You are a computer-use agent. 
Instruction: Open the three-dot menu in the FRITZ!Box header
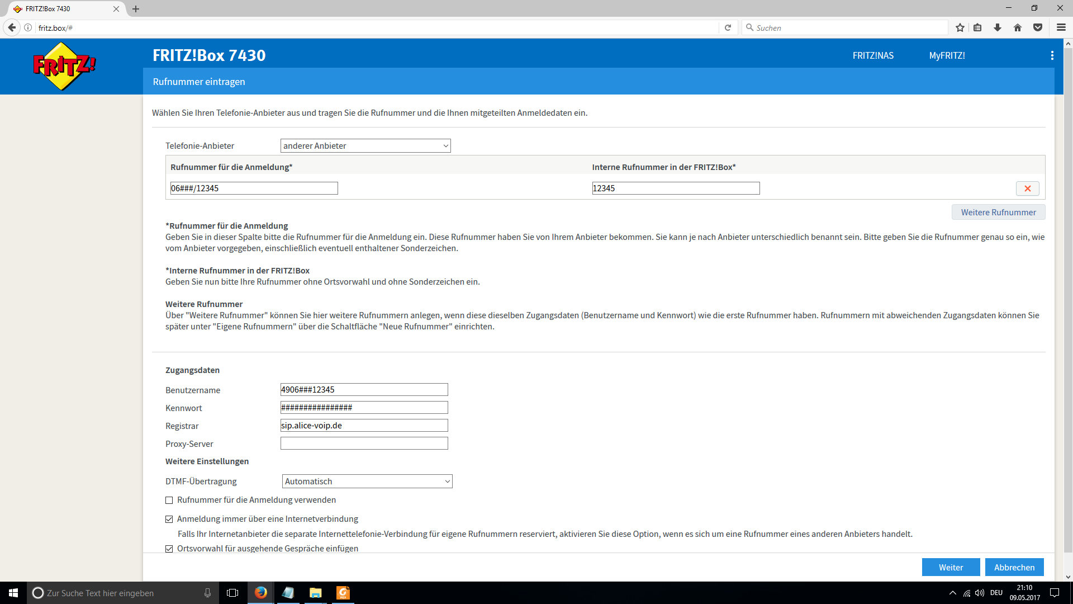pyautogui.click(x=1052, y=55)
